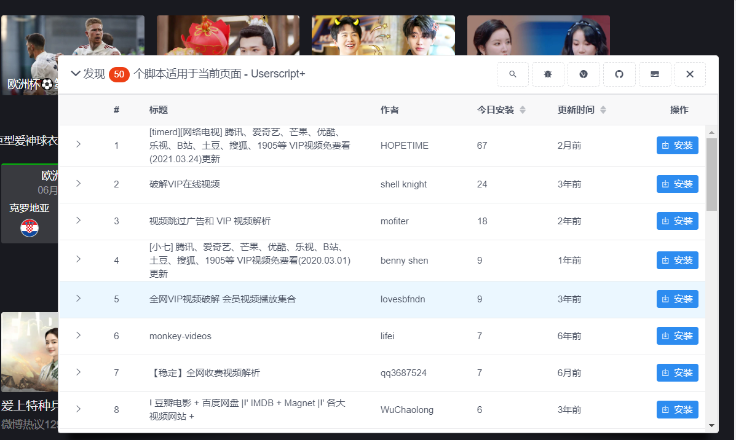This screenshot has width=736, height=440.
Task: Click the Croatia flag icon in match card
Action: coord(30,228)
